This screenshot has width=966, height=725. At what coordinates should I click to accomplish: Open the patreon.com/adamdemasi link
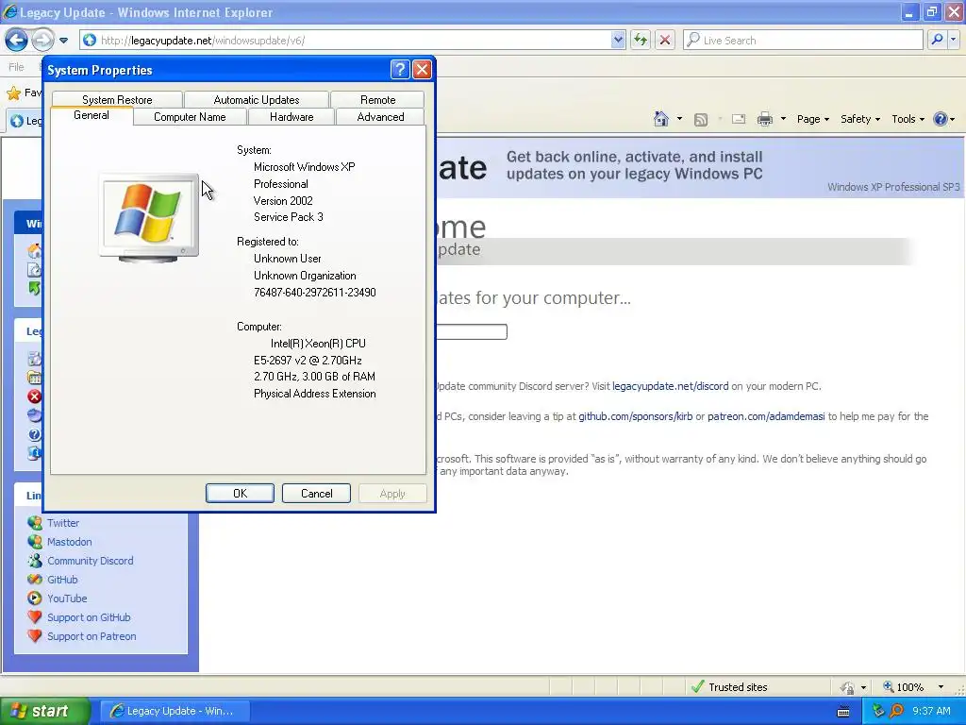(766, 416)
